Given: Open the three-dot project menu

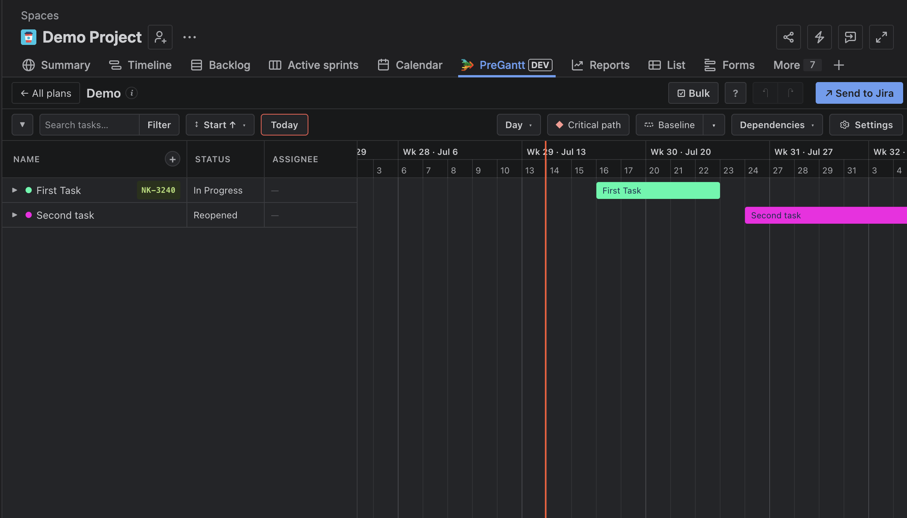Looking at the screenshot, I should [x=190, y=37].
